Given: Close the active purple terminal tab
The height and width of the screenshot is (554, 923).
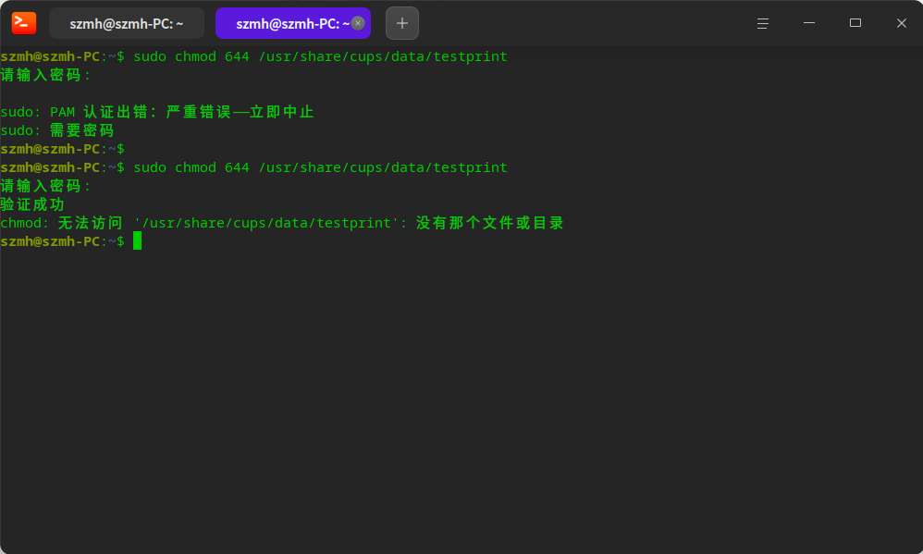Looking at the screenshot, I should pos(358,23).
